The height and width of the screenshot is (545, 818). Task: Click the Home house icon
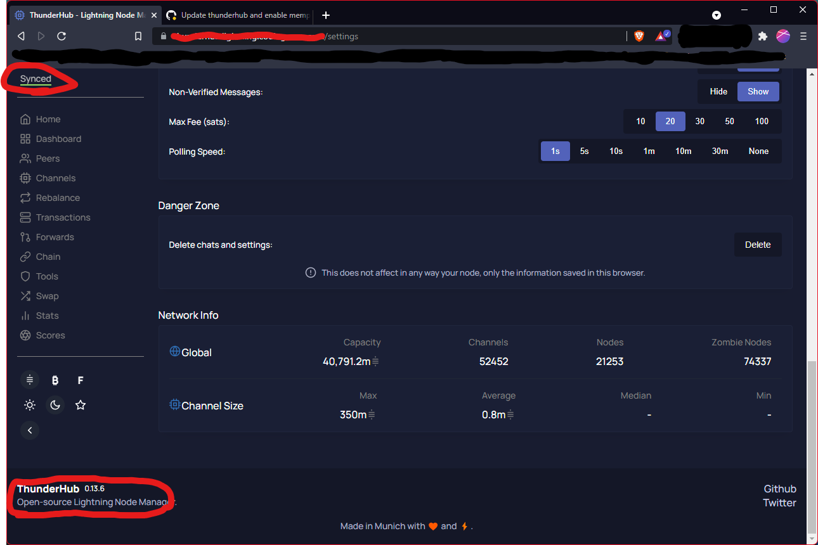click(25, 119)
